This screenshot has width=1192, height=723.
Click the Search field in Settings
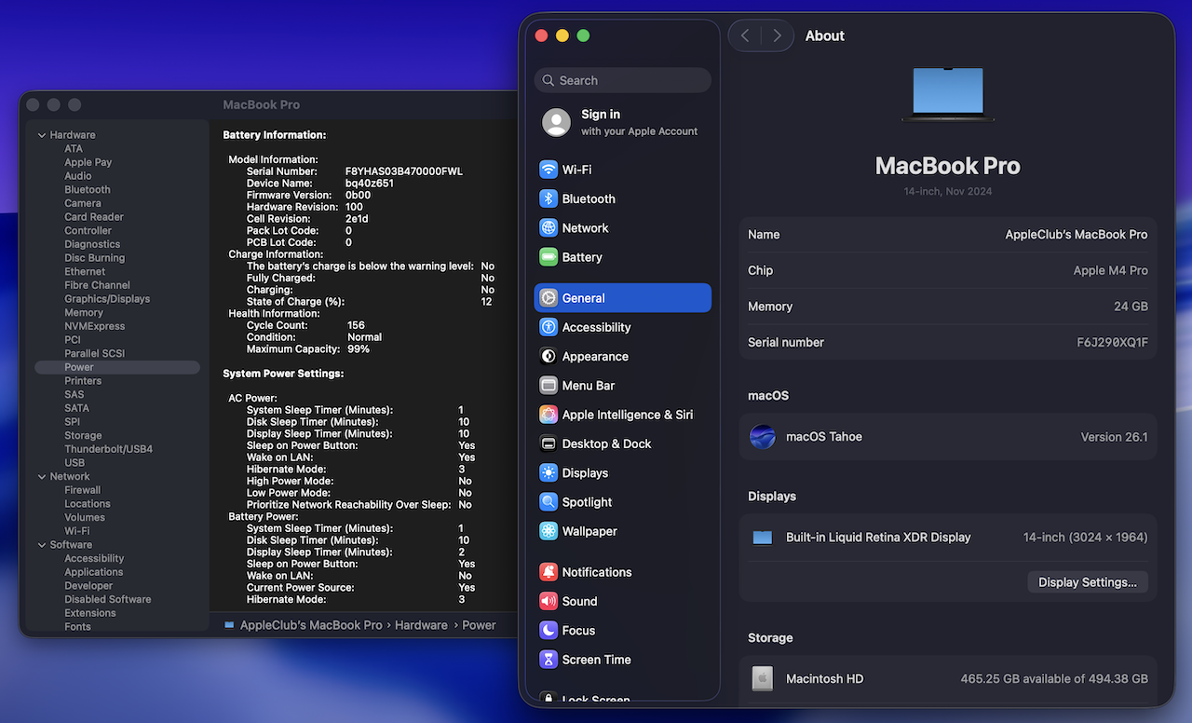pyautogui.click(x=624, y=81)
